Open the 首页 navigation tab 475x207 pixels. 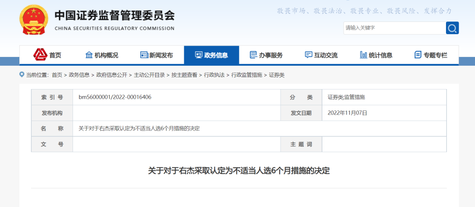click(47, 55)
